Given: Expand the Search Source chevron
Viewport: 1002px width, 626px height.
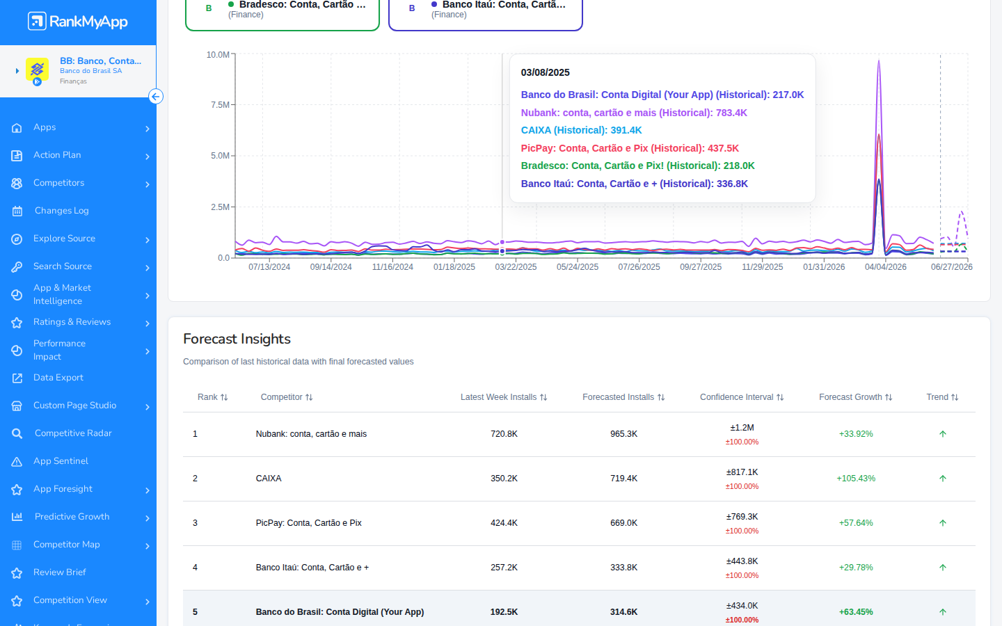Looking at the screenshot, I should point(148,268).
